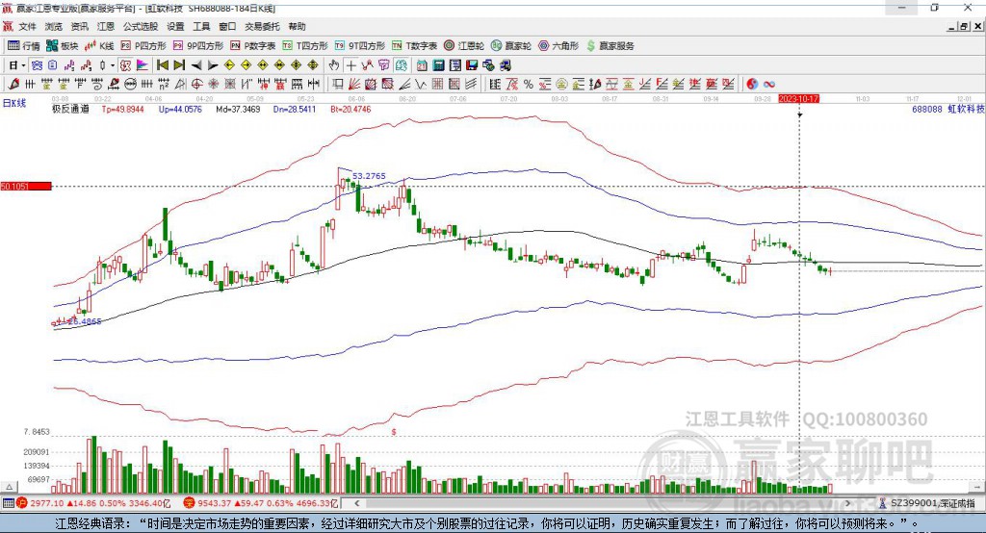The image size is (986, 533).
Task: Open the 公式选股 menu
Action: point(141,26)
